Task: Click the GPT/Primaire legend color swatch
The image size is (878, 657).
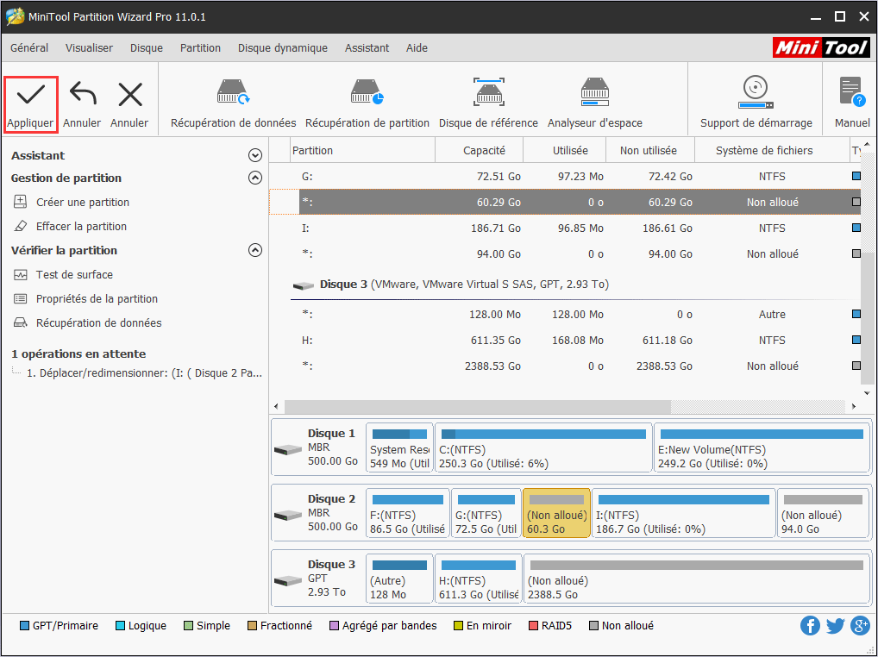Action: [24, 626]
